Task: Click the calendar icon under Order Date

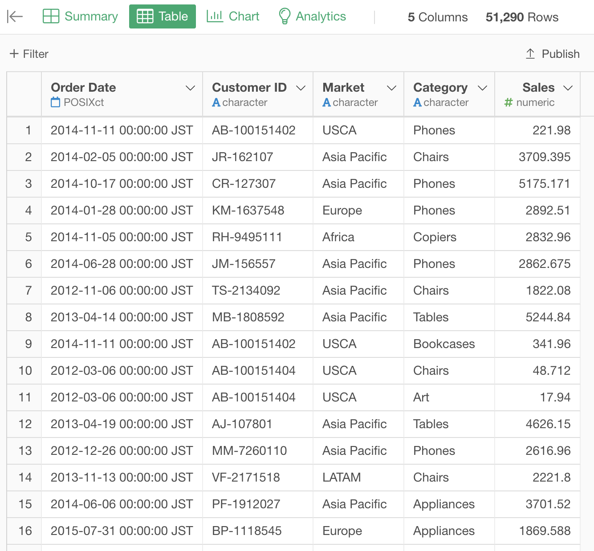Action: tap(56, 102)
